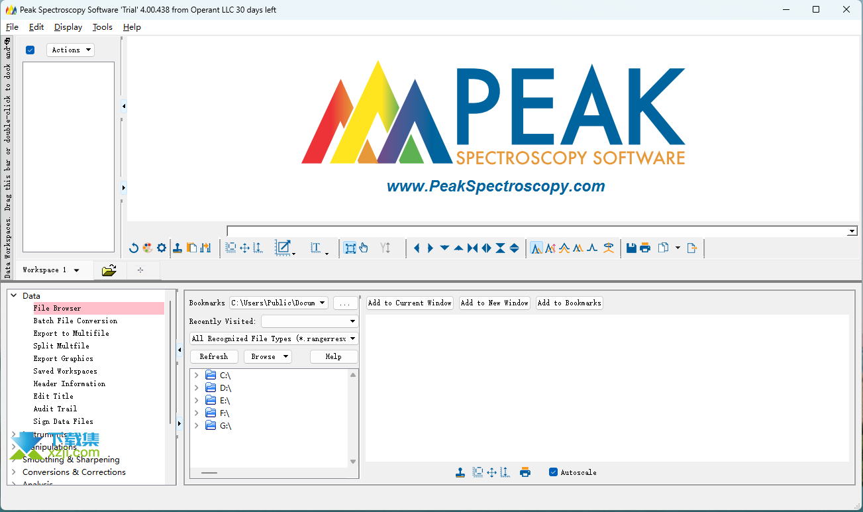Screen dimensions: 863x512
Task: Click the printer icon below preview pane
Action: [x=525, y=472]
